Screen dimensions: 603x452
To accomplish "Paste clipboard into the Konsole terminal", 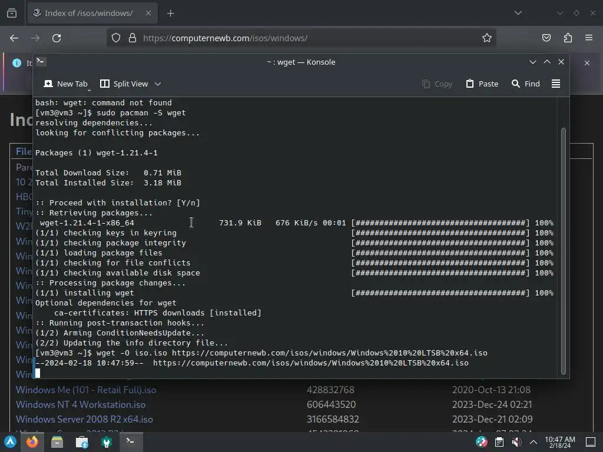I will pos(482,84).
